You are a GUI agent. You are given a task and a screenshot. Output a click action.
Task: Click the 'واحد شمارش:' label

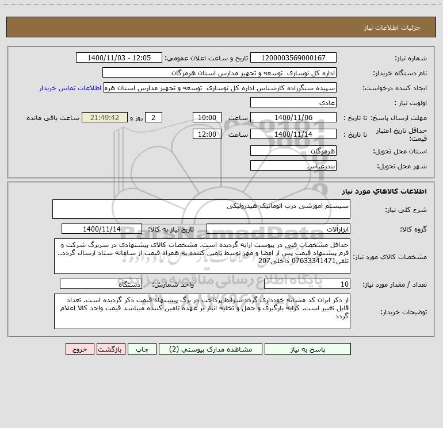pos(173,284)
